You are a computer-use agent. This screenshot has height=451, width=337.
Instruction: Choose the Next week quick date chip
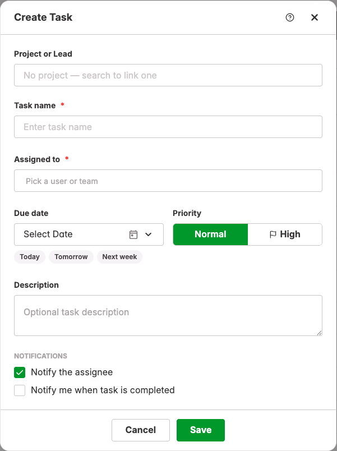tap(119, 257)
